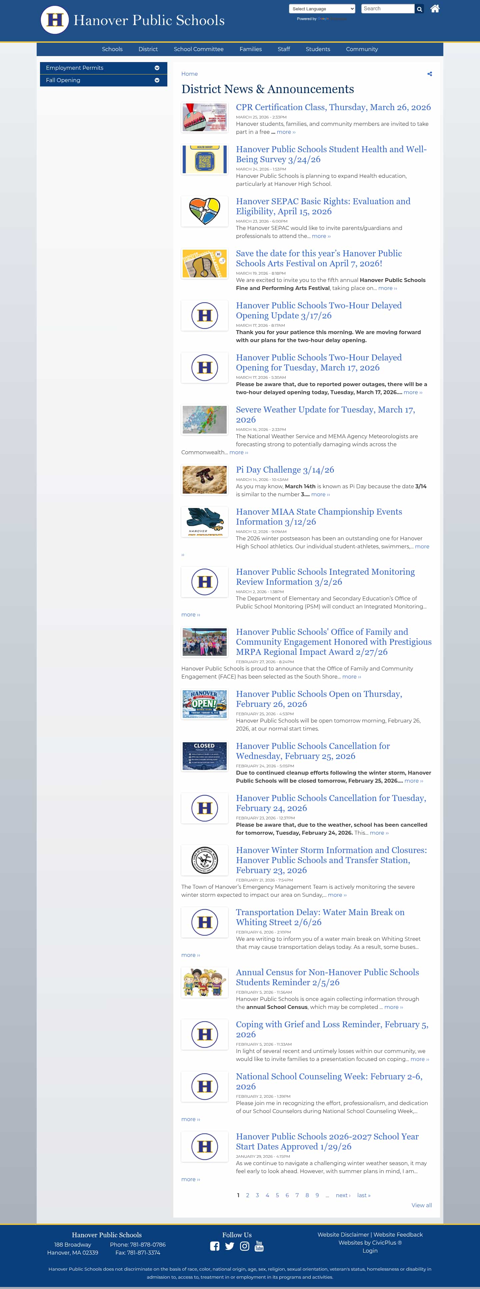Screen dimensions: 480x1289
Task: Open the School Committee nav menu
Action: (199, 49)
